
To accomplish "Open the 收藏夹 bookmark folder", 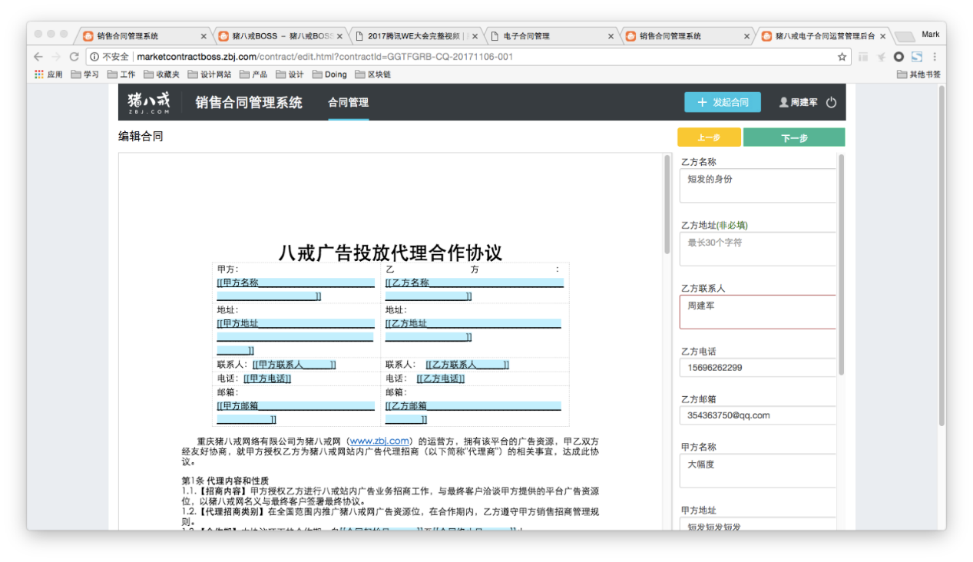I will coord(162,74).
